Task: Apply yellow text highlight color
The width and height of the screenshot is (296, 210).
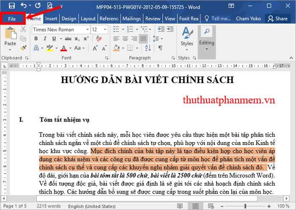Action: pyautogui.click(x=49, y=48)
